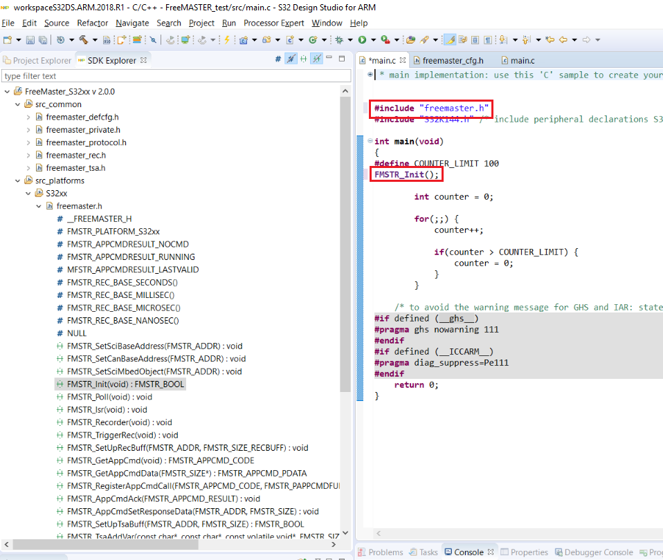Toggle Mark Occurrences highlighter icon
The width and height of the screenshot is (663, 560).
(451, 39)
